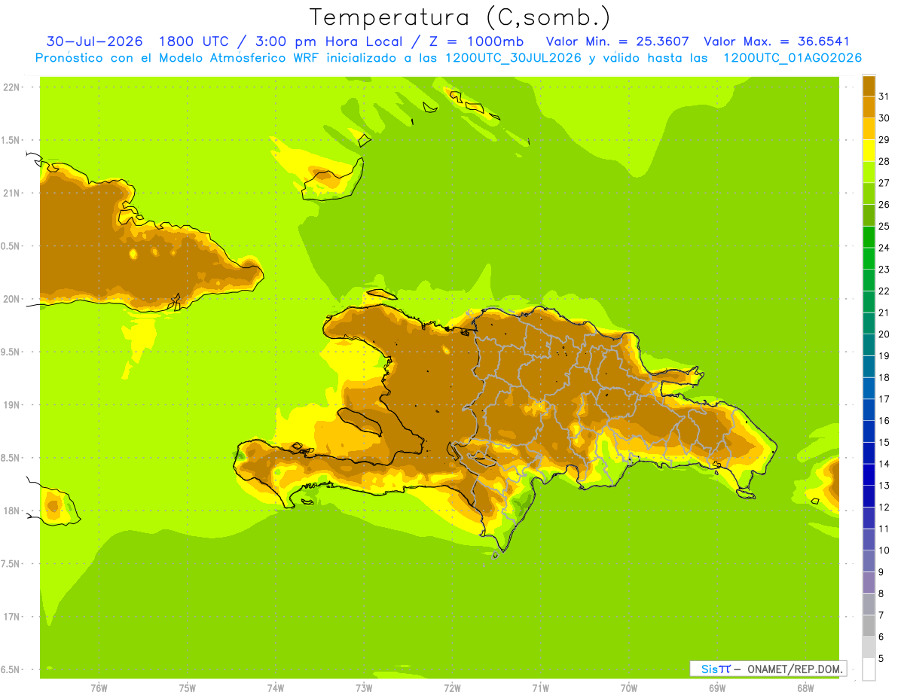904x698 pixels.
Task: Click the dark brown legend band above 31
Action: click(x=869, y=86)
